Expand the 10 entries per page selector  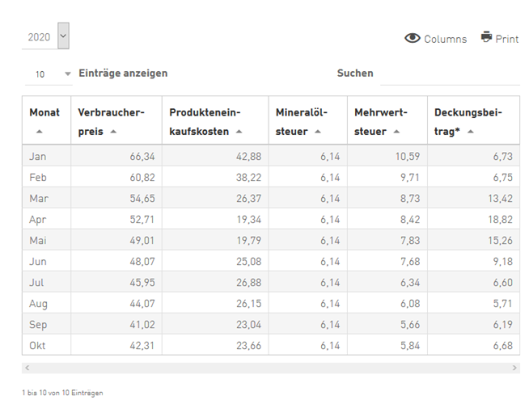pos(49,74)
